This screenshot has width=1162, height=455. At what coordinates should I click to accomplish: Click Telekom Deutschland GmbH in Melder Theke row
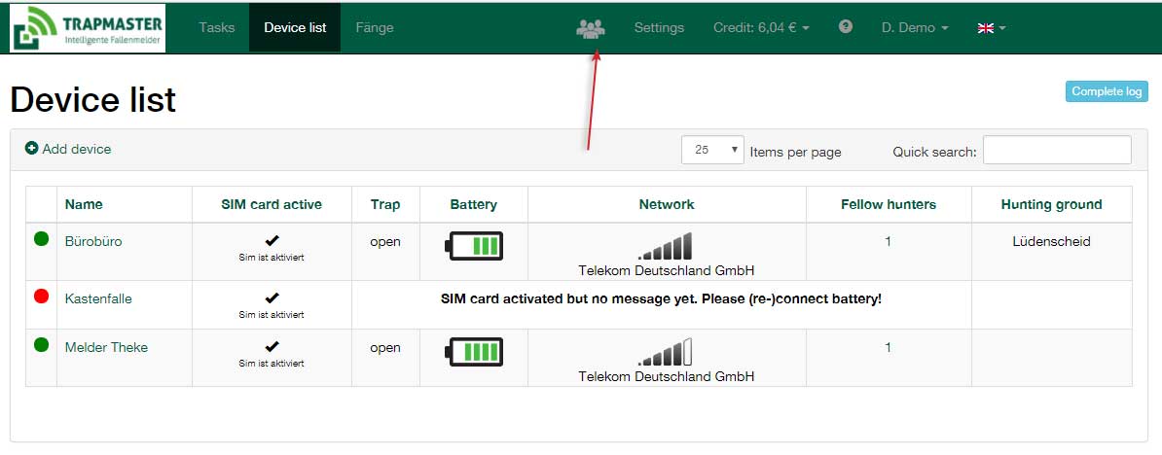[667, 376]
